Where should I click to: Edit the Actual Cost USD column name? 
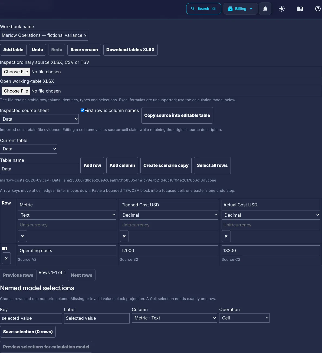coord(271,205)
